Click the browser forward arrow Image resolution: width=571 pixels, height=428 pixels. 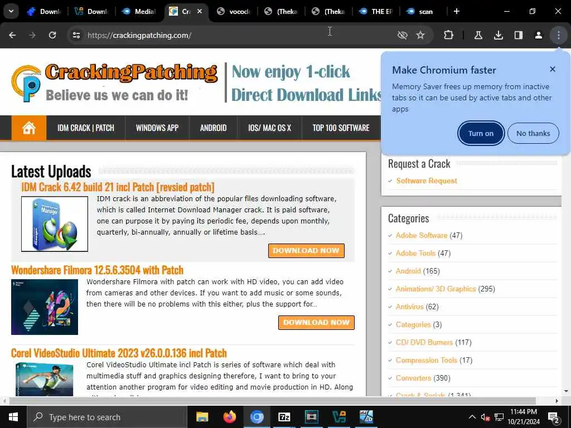[32, 35]
